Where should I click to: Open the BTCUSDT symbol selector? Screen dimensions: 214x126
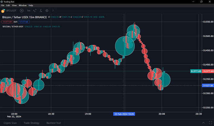pos(11,11)
